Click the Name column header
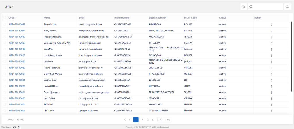The image size is (294, 129). (x=47, y=18)
